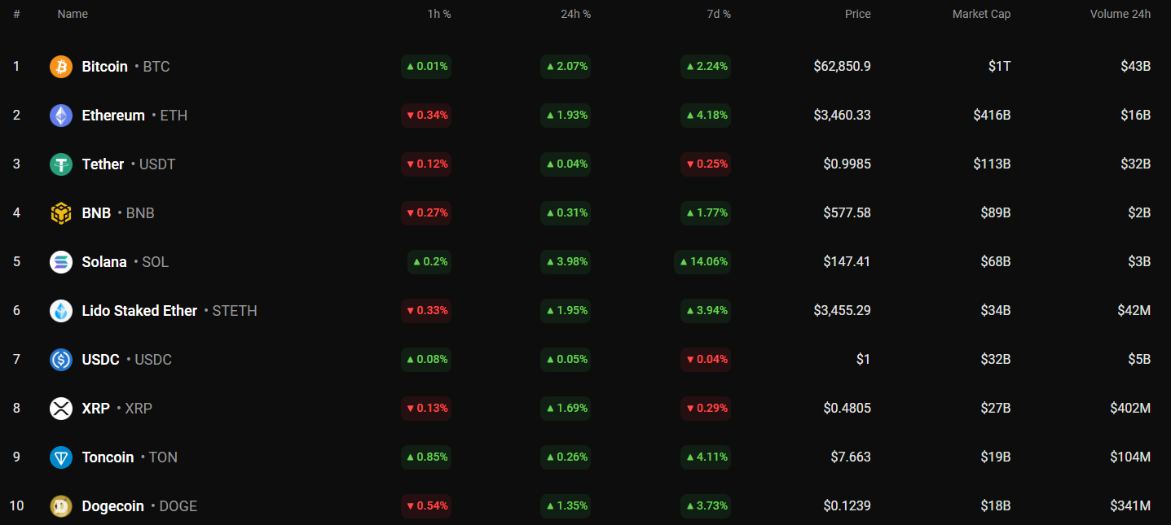Sort by Market Cap column header
This screenshot has height=525, width=1171.
point(981,14)
